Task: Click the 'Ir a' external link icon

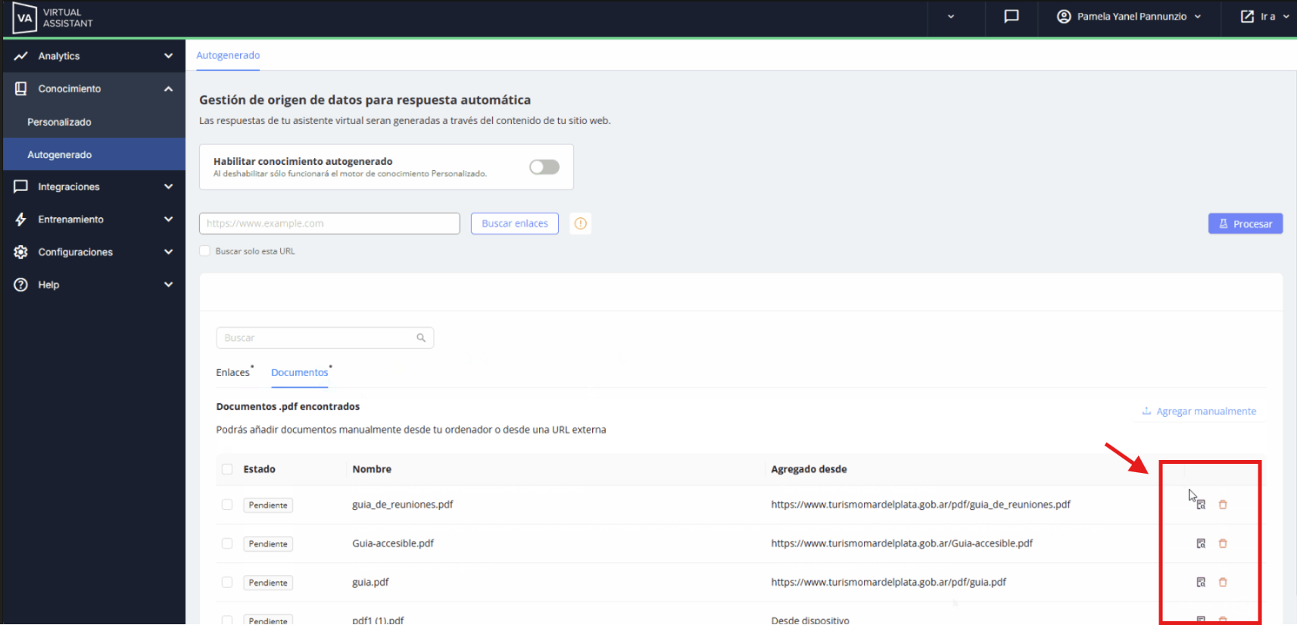Action: (x=1247, y=17)
